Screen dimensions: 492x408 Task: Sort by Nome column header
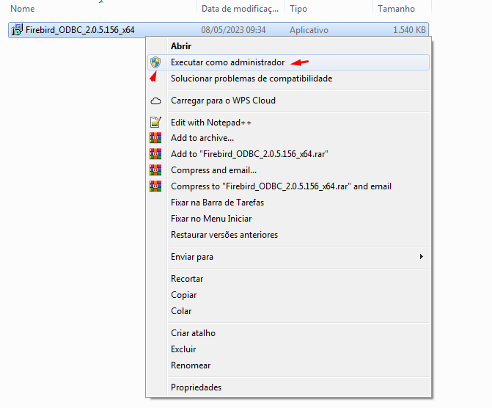coord(102,9)
